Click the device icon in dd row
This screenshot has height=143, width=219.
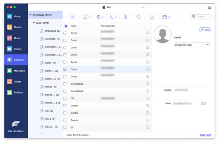pyautogui.click(x=147, y=127)
